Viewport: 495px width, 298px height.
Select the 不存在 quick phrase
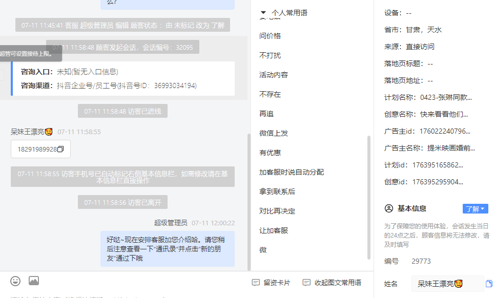coord(270,95)
